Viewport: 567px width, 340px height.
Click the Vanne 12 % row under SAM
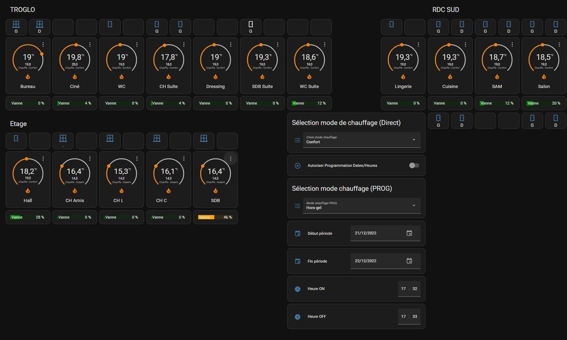tap(497, 103)
